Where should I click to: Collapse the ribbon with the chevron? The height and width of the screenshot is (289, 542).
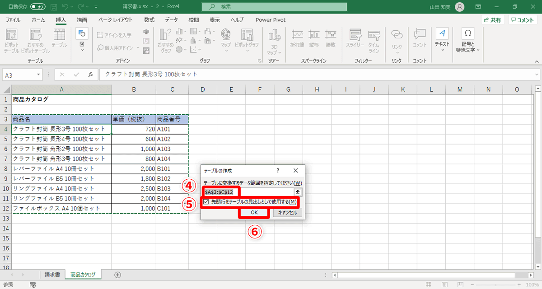[x=537, y=61]
